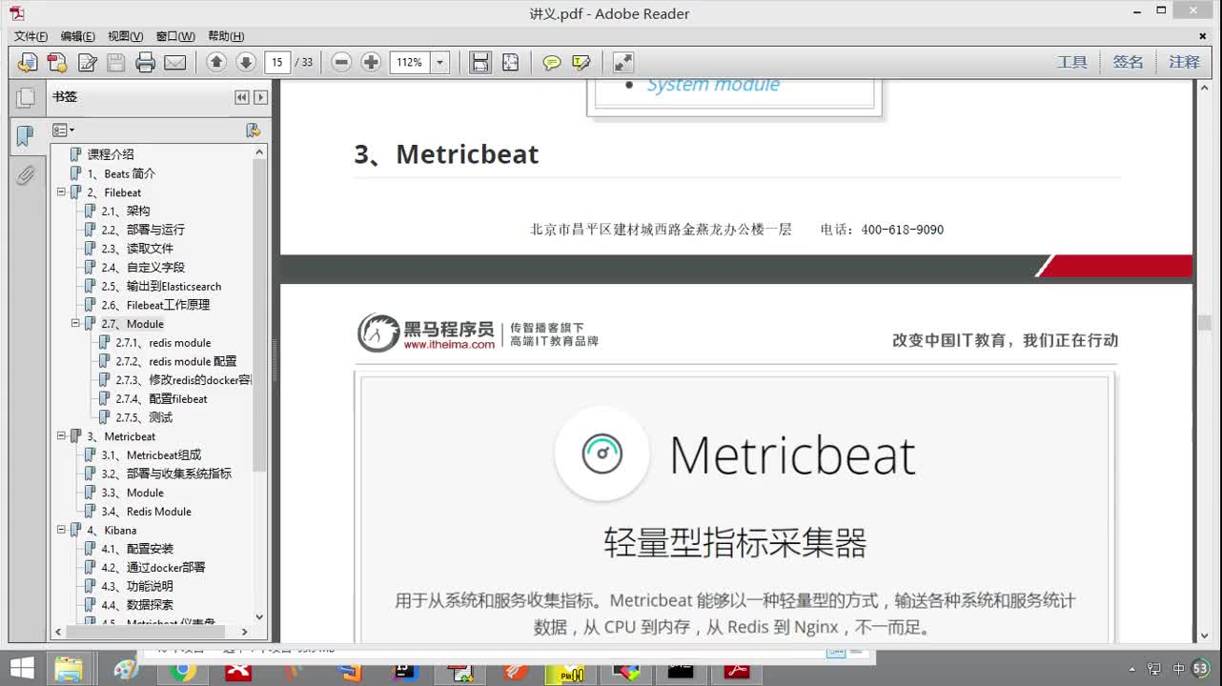Open the 签名 pane

[x=1129, y=62]
